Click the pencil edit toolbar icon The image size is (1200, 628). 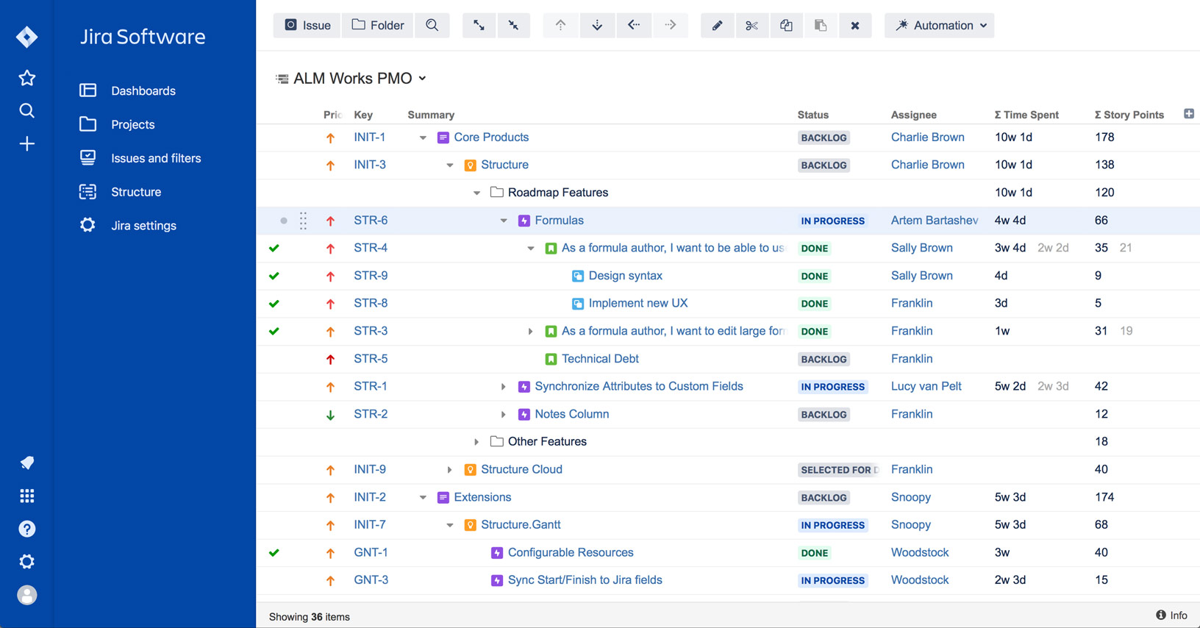tap(717, 25)
